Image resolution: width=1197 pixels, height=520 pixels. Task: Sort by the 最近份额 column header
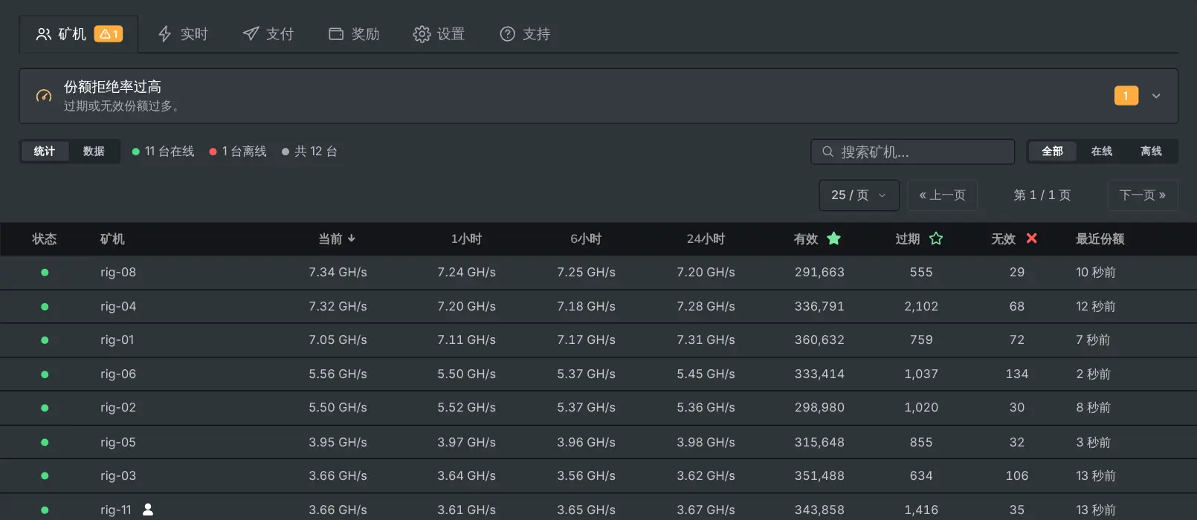[1100, 239]
